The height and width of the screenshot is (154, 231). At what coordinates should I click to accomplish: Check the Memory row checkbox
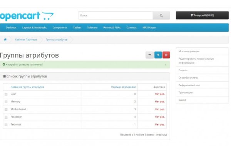click(x=6, y=102)
